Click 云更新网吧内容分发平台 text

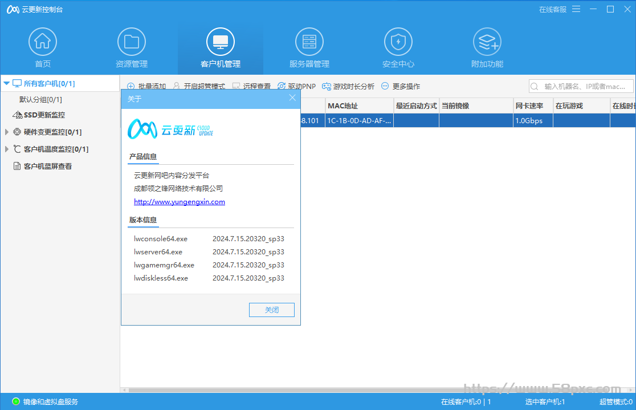click(172, 176)
